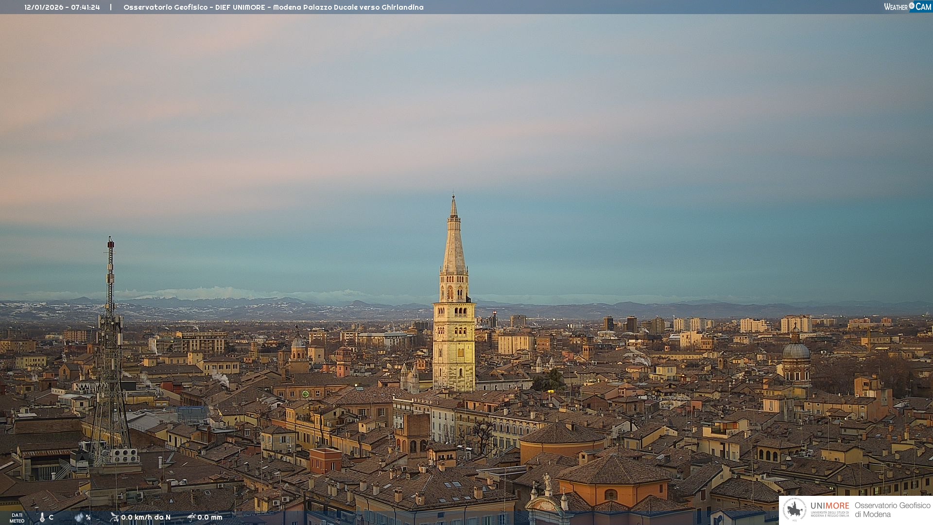This screenshot has width=933, height=525.
Task: Click the DATI METEO label
Action: point(17,518)
